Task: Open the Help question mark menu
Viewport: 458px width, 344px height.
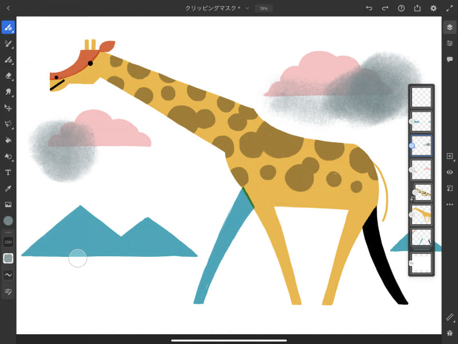Action: pyautogui.click(x=401, y=8)
